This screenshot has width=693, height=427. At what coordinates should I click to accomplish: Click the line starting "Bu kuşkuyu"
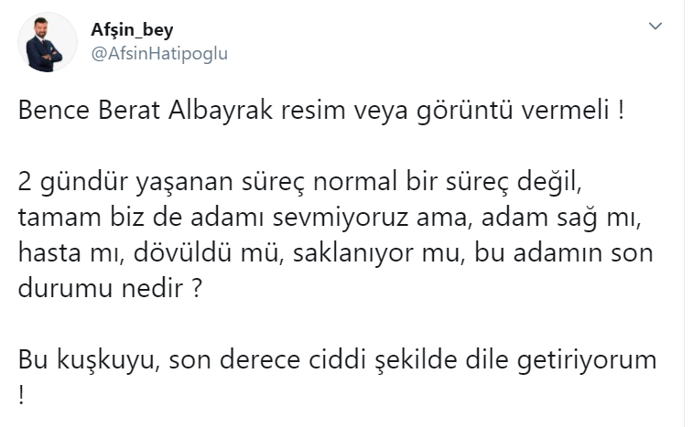coord(338,359)
